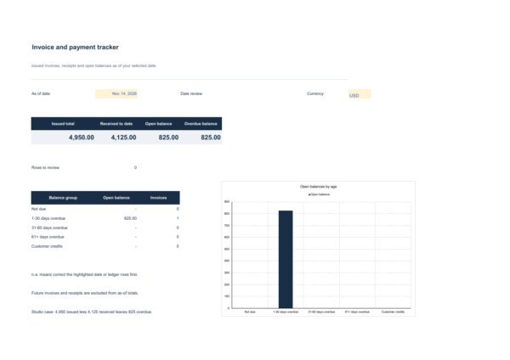Click 'Customer credits' label on chart axis
This screenshot has height=360, width=510.
coord(393,312)
